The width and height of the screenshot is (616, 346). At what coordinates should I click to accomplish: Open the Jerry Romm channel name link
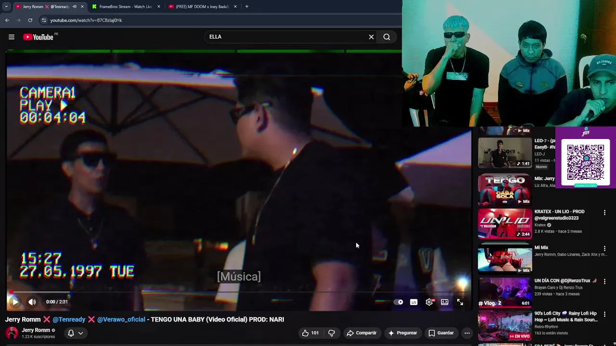point(36,330)
